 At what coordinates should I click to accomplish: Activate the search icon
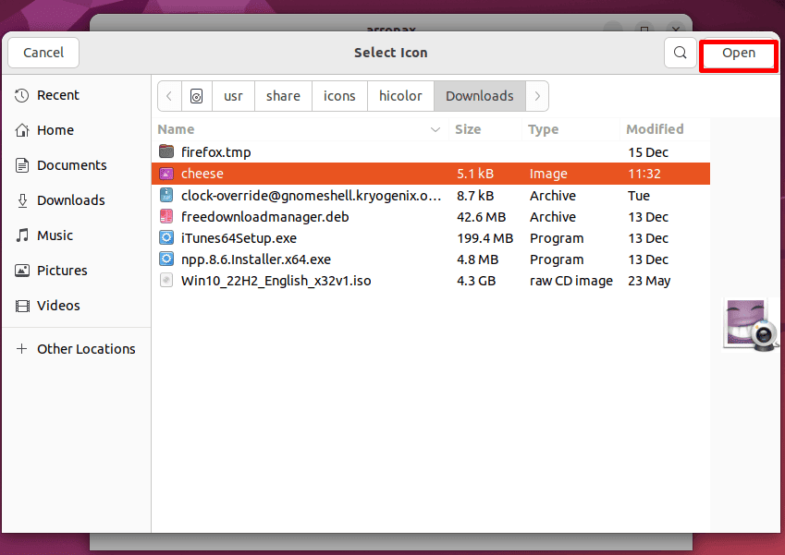pos(680,53)
